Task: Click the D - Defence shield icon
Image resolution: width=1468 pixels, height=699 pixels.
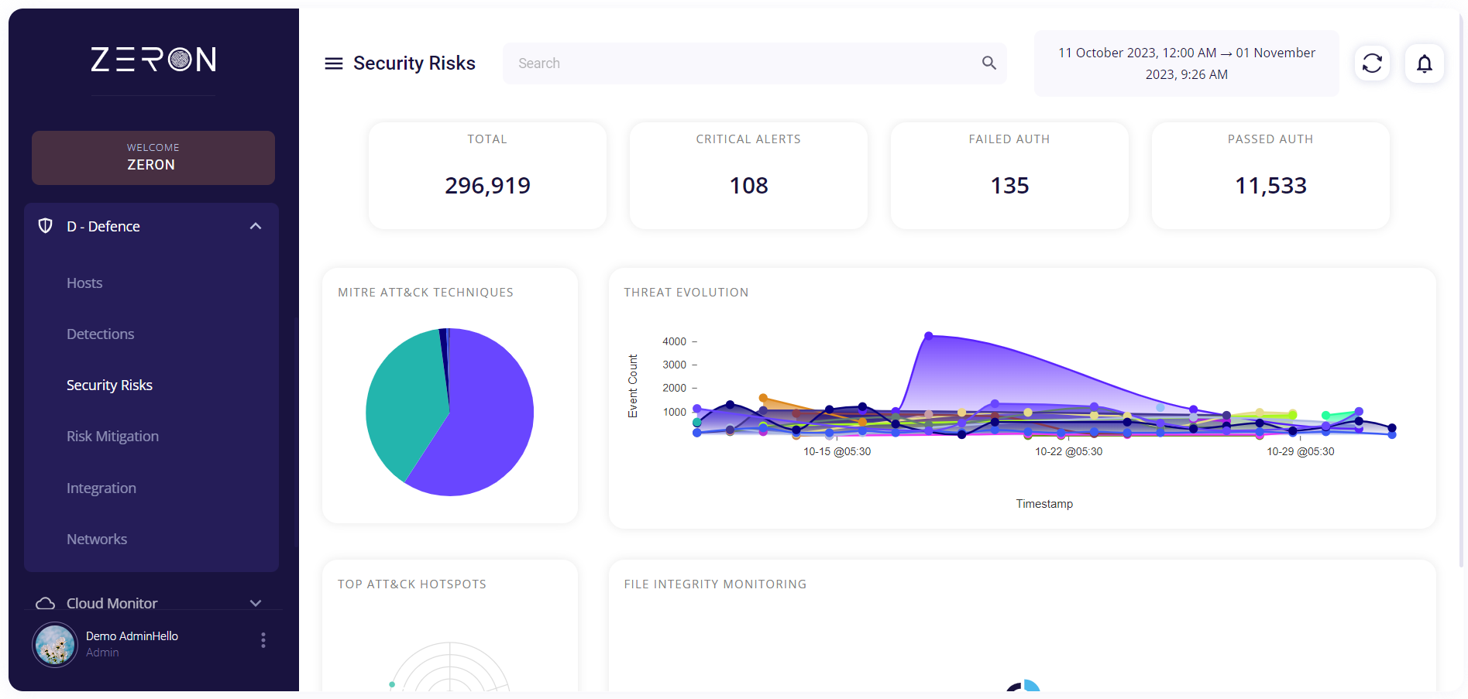Action: click(46, 226)
